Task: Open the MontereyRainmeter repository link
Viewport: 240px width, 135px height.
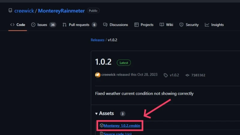Action: pos(61,11)
